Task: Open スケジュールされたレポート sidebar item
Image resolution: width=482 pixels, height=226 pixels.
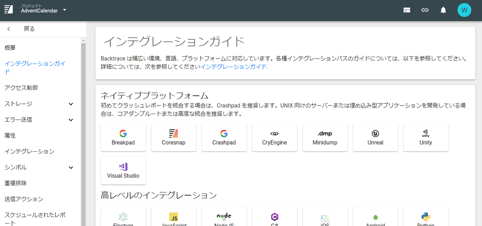Action: pos(35,219)
